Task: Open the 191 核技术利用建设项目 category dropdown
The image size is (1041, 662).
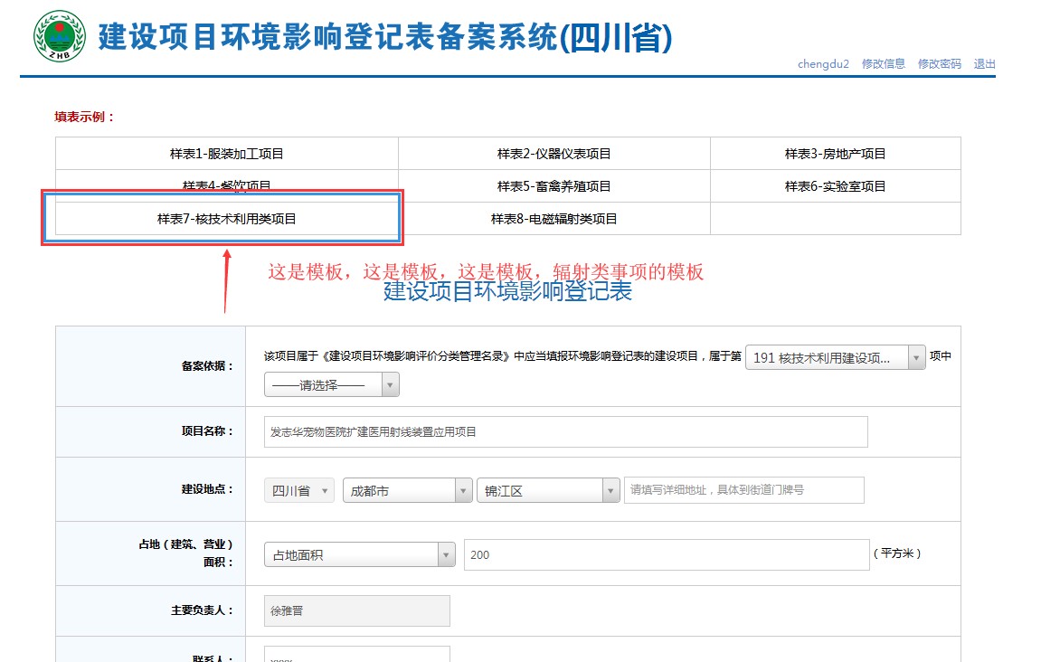Action: (835, 357)
